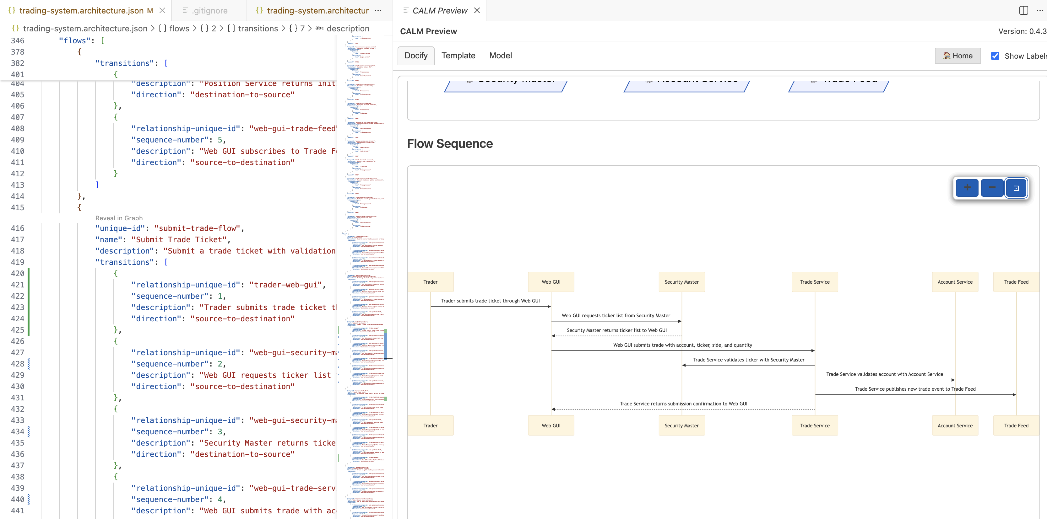This screenshot has height=519, width=1047.
Task: Open more actions ellipsis in second editor tab group
Action: tap(378, 11)
